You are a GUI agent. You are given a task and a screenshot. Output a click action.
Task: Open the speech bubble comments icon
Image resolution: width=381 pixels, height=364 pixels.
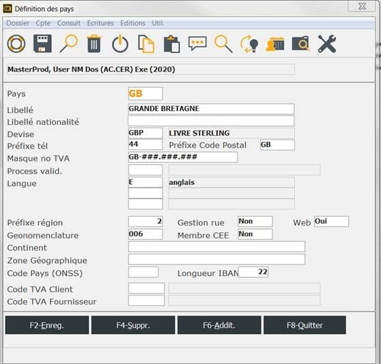(x=197, y=44)
